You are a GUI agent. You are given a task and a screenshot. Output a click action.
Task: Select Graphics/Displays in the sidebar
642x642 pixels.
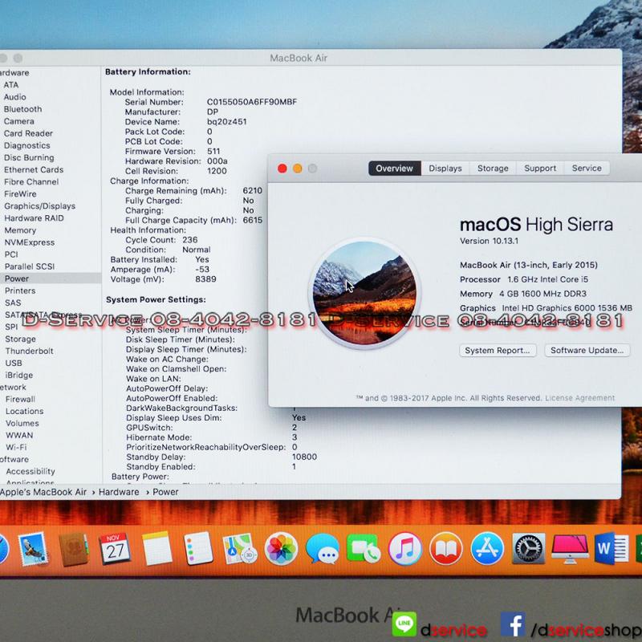(x=39, y=206)
